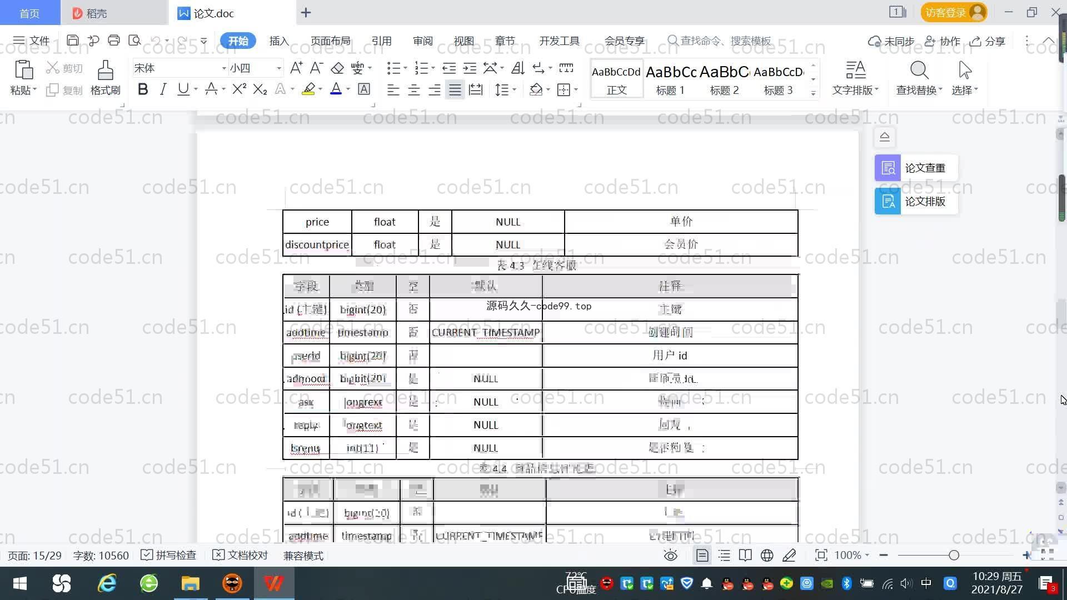Click the character border icon

click(x=364, y=89)
